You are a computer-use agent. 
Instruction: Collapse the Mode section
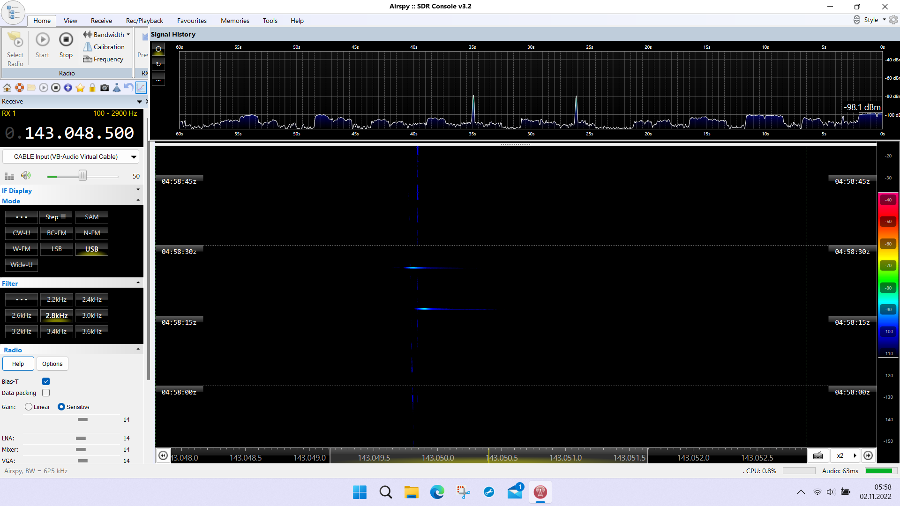point(138,200)
